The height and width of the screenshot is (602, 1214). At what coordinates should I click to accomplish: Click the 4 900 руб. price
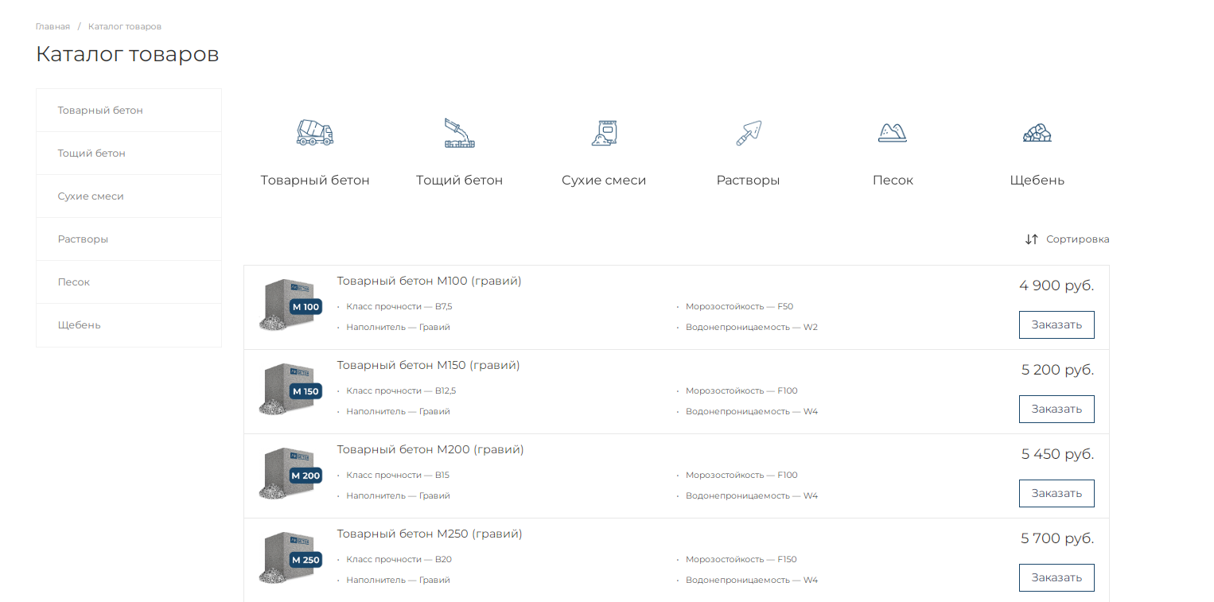coord(1056,285)
